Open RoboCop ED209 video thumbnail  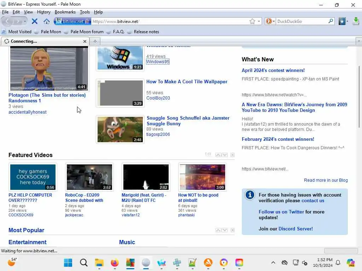click(89, 177)
